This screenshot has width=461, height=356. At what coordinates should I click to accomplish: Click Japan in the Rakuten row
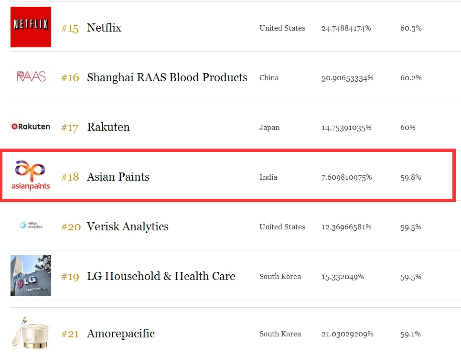269,128
